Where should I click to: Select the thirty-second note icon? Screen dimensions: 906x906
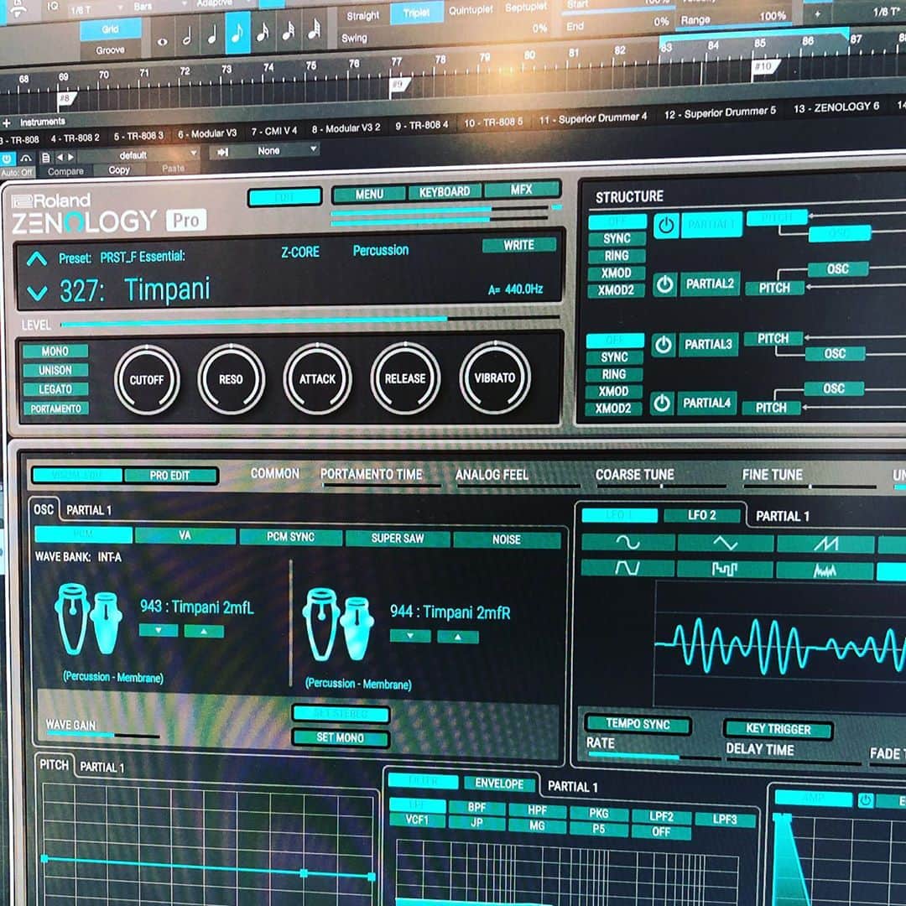pos(288,29)
